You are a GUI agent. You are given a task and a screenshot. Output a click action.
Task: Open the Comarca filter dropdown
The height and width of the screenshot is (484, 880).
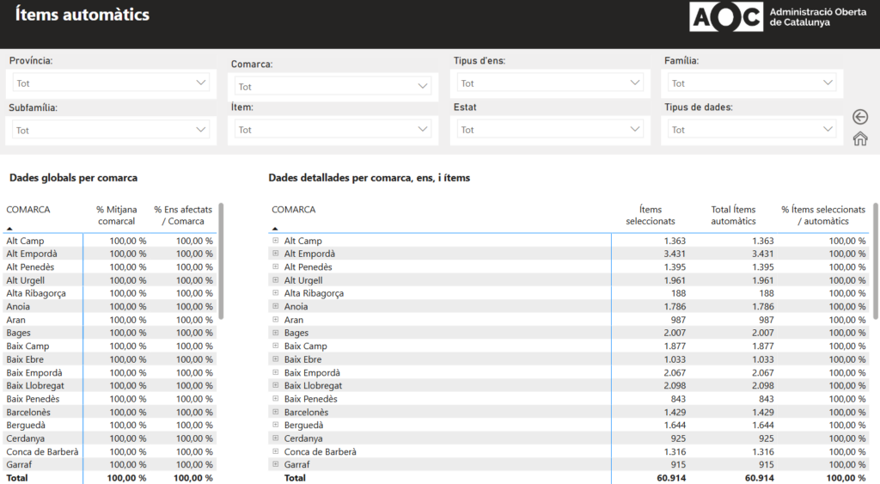click(333, 86)
